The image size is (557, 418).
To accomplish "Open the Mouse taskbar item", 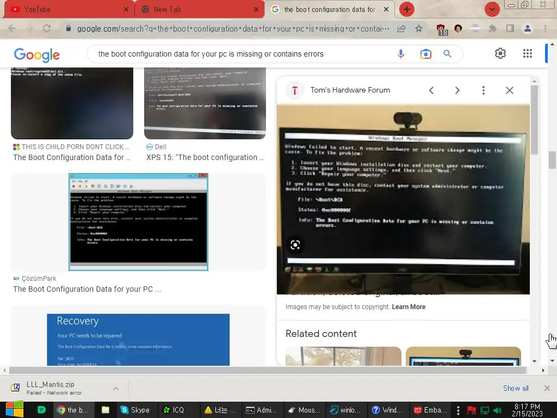I will (304, 410).
